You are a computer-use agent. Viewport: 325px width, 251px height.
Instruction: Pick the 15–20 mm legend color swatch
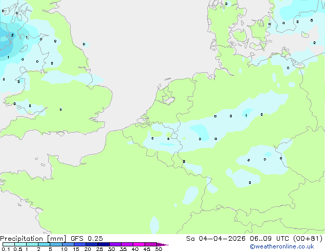[x=80, y=244]
